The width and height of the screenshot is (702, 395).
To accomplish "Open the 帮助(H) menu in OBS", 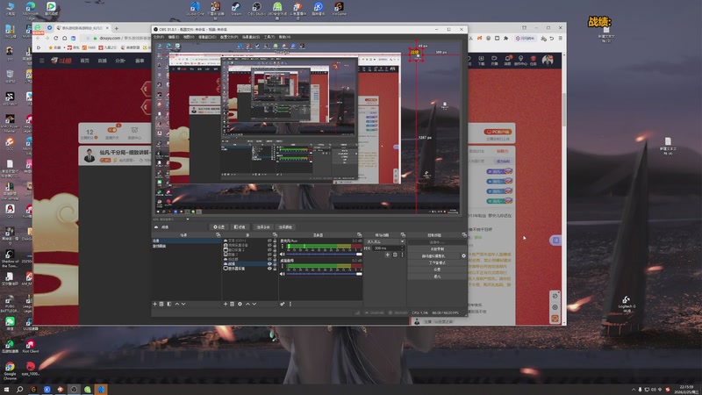I will 284,37.
